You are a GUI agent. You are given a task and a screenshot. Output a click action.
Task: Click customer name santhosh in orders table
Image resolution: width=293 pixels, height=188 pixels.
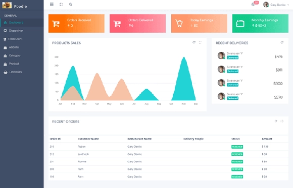coord(83,154)
